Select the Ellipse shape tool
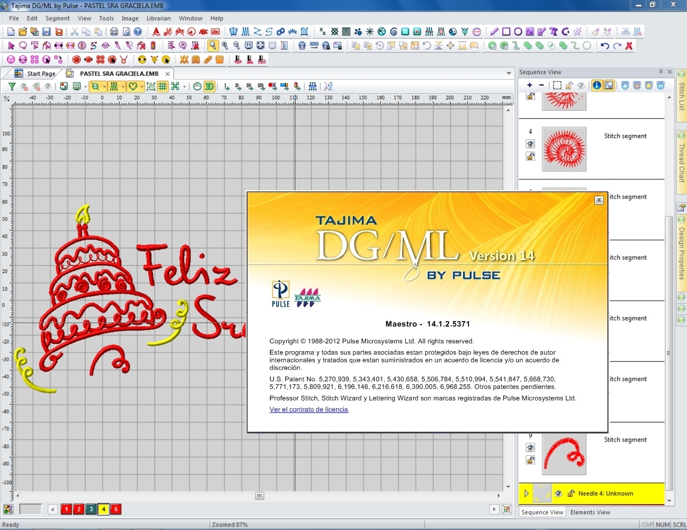This screenshot has height=530, width=687. (x=518, y=31)
